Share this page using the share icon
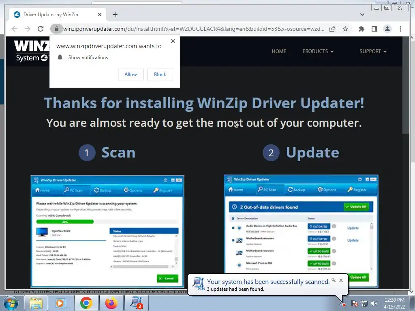Image resolution: width=415 pixels, height=311 pixels. click(x=332, y=29)
